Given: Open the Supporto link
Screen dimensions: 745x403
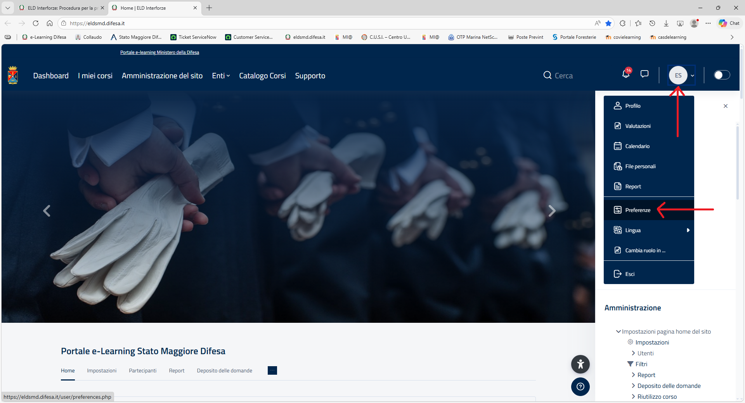Looking at the screenshot, I should coord(310,76).
